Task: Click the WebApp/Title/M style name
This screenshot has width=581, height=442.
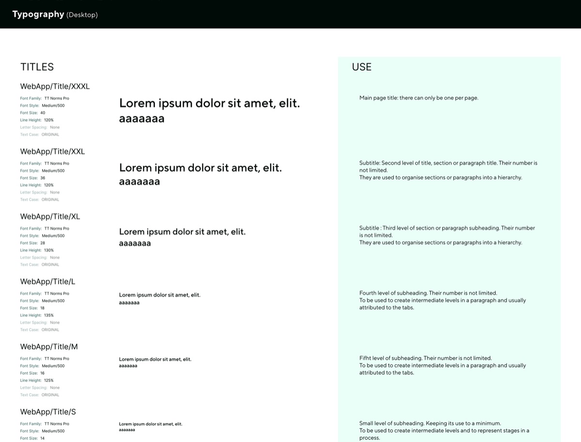Action: (x=49, y=347)
